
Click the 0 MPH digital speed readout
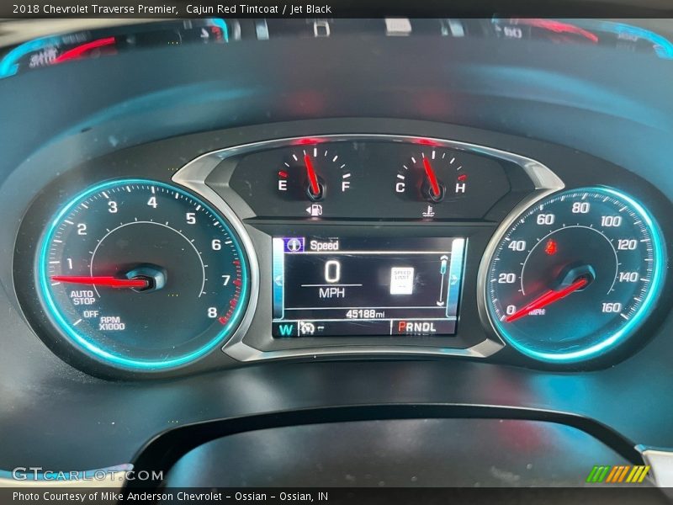[x=331, y=279]
